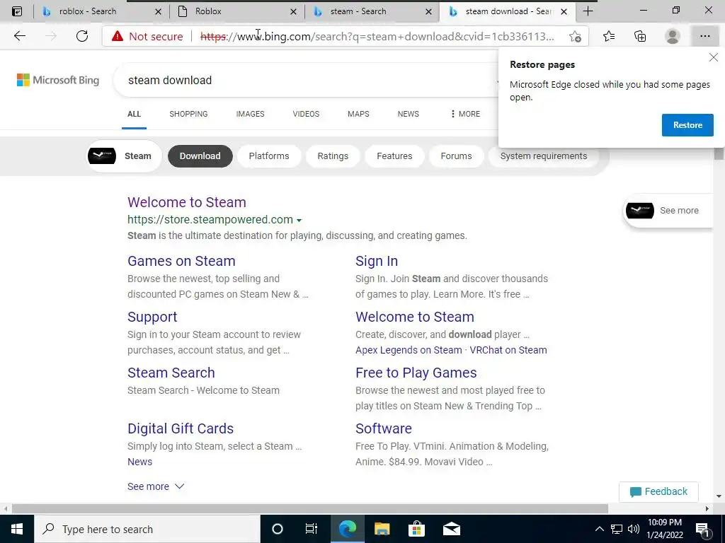Expand the store.steampowered.com URL dropdown arrow

click(x=299, y=221)
